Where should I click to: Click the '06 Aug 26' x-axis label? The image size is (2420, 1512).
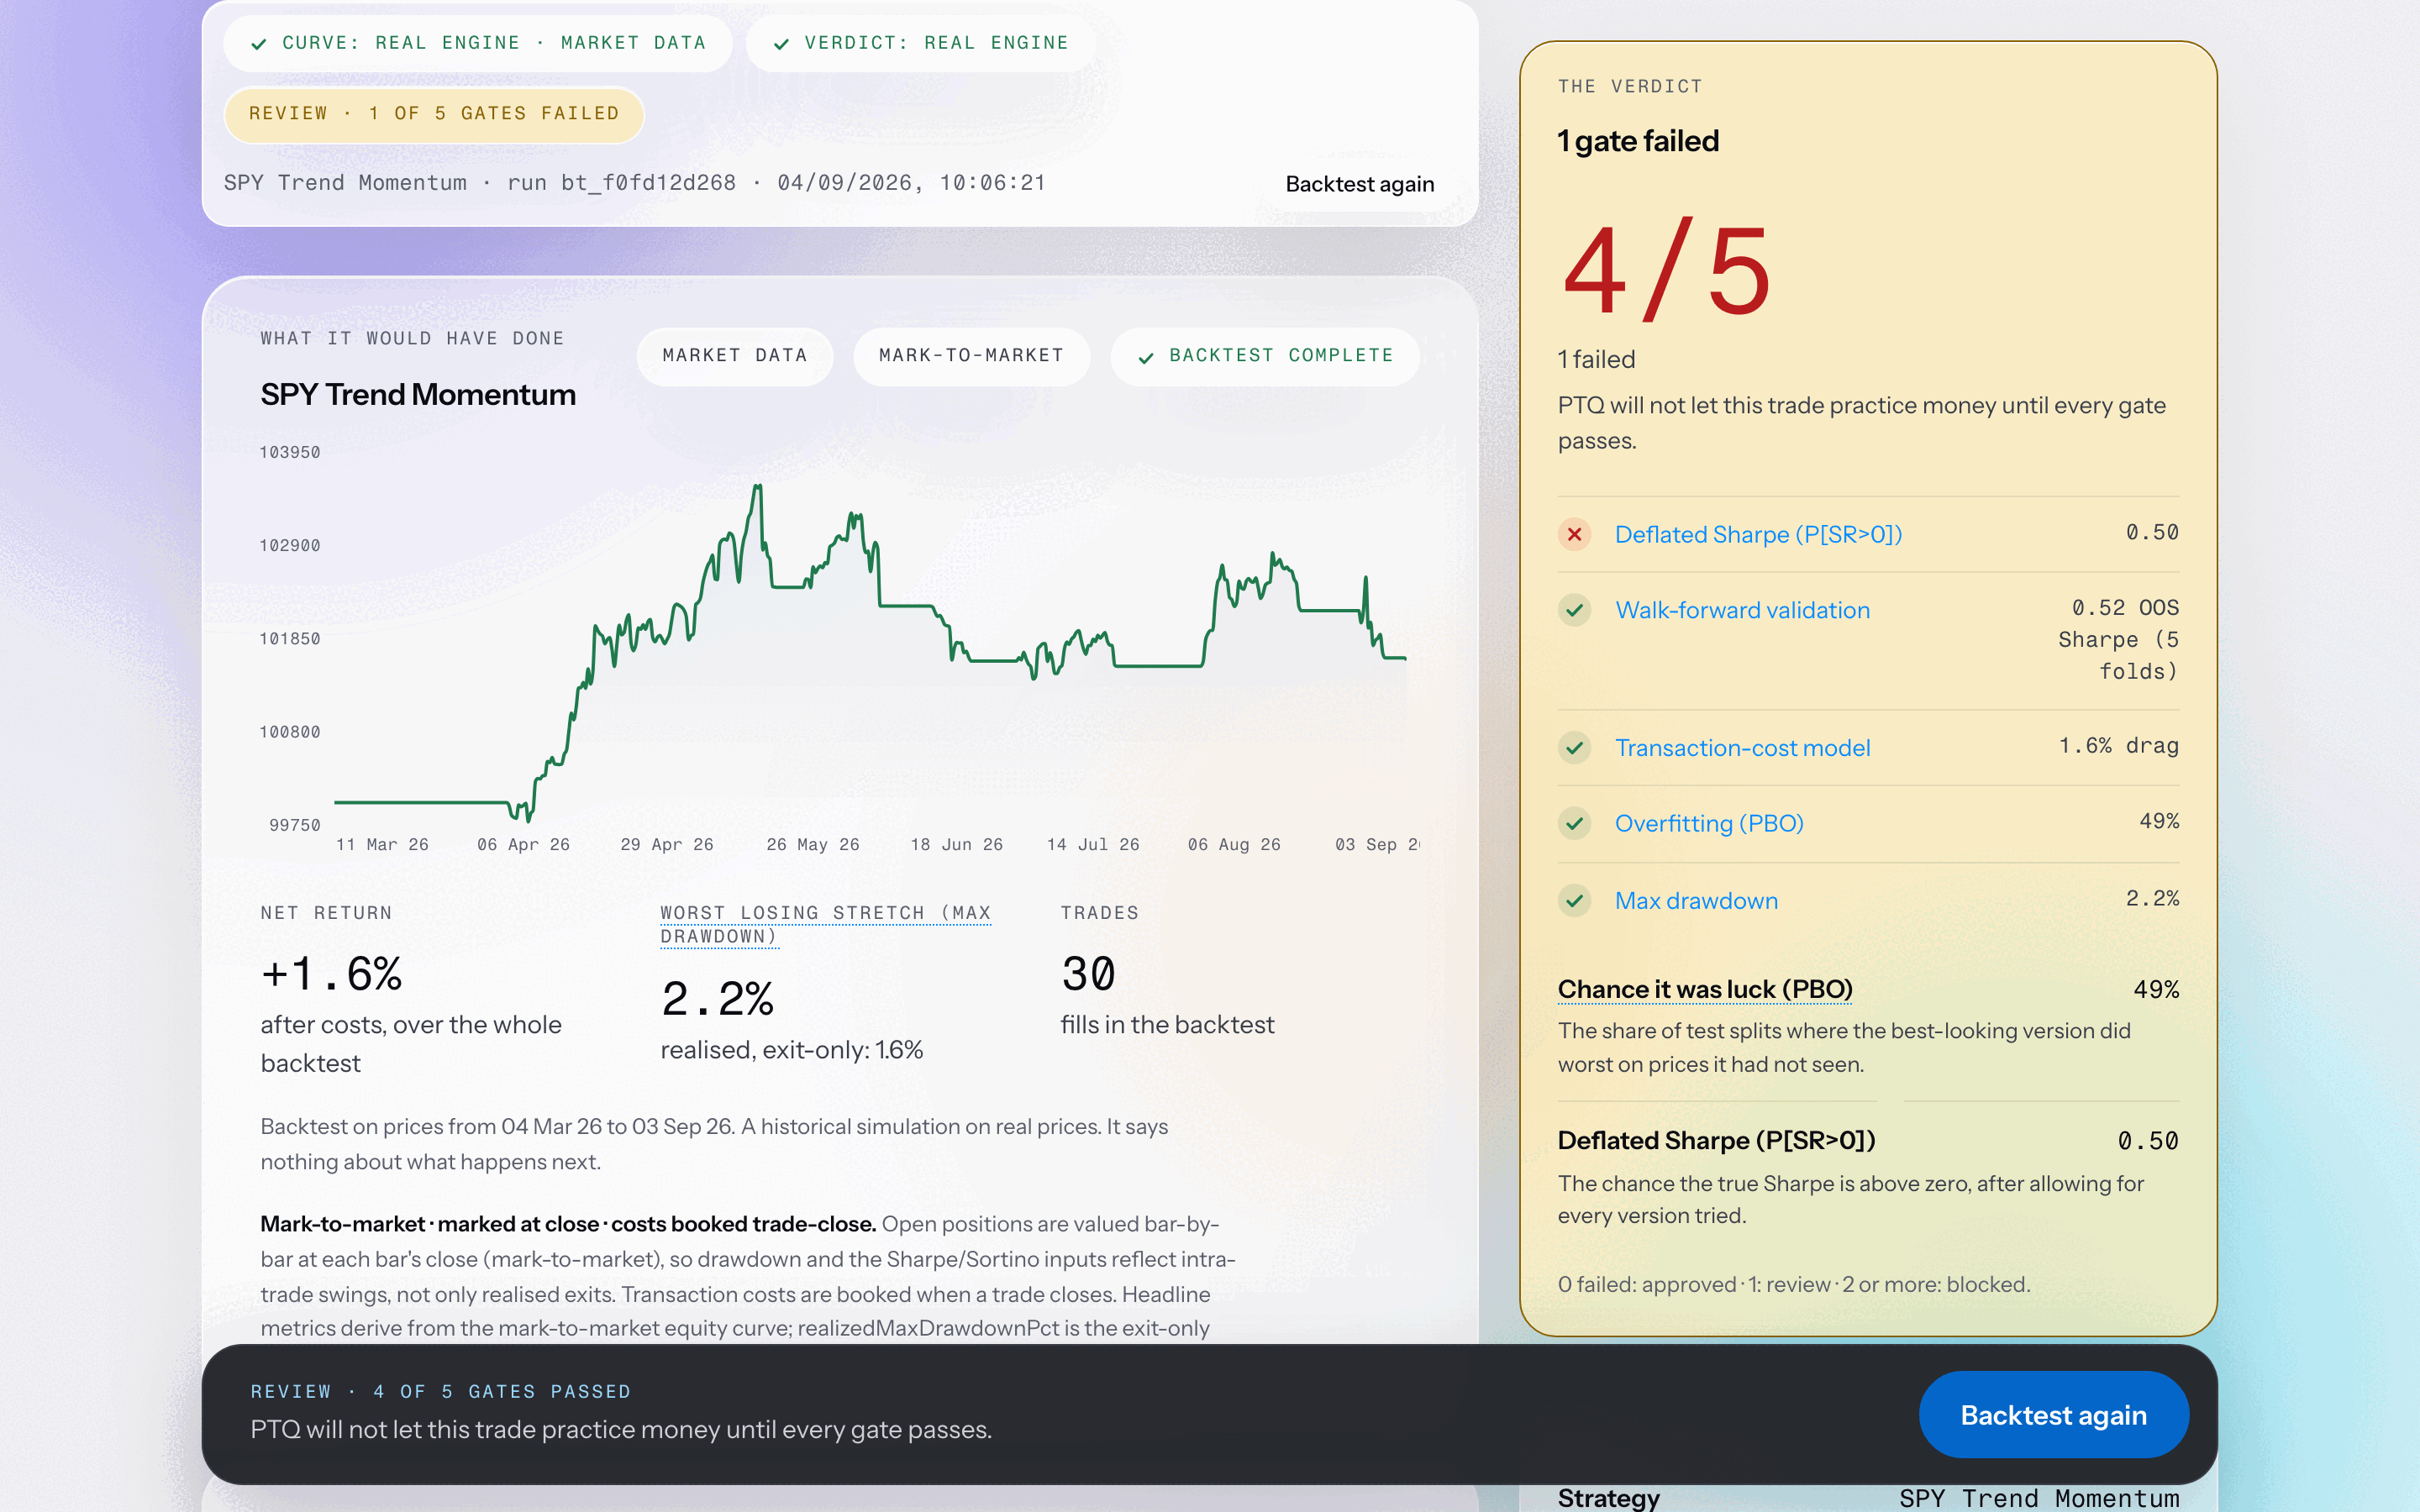[1234, 845]
